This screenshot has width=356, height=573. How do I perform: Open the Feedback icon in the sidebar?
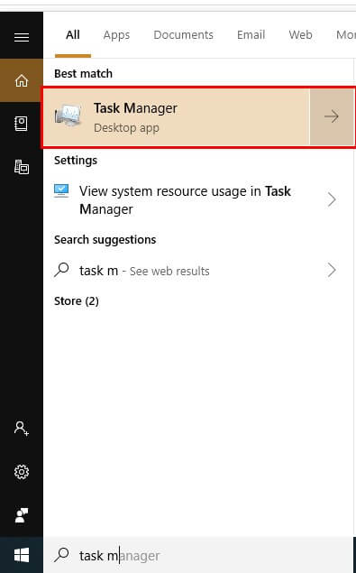[x=22, y=515]
